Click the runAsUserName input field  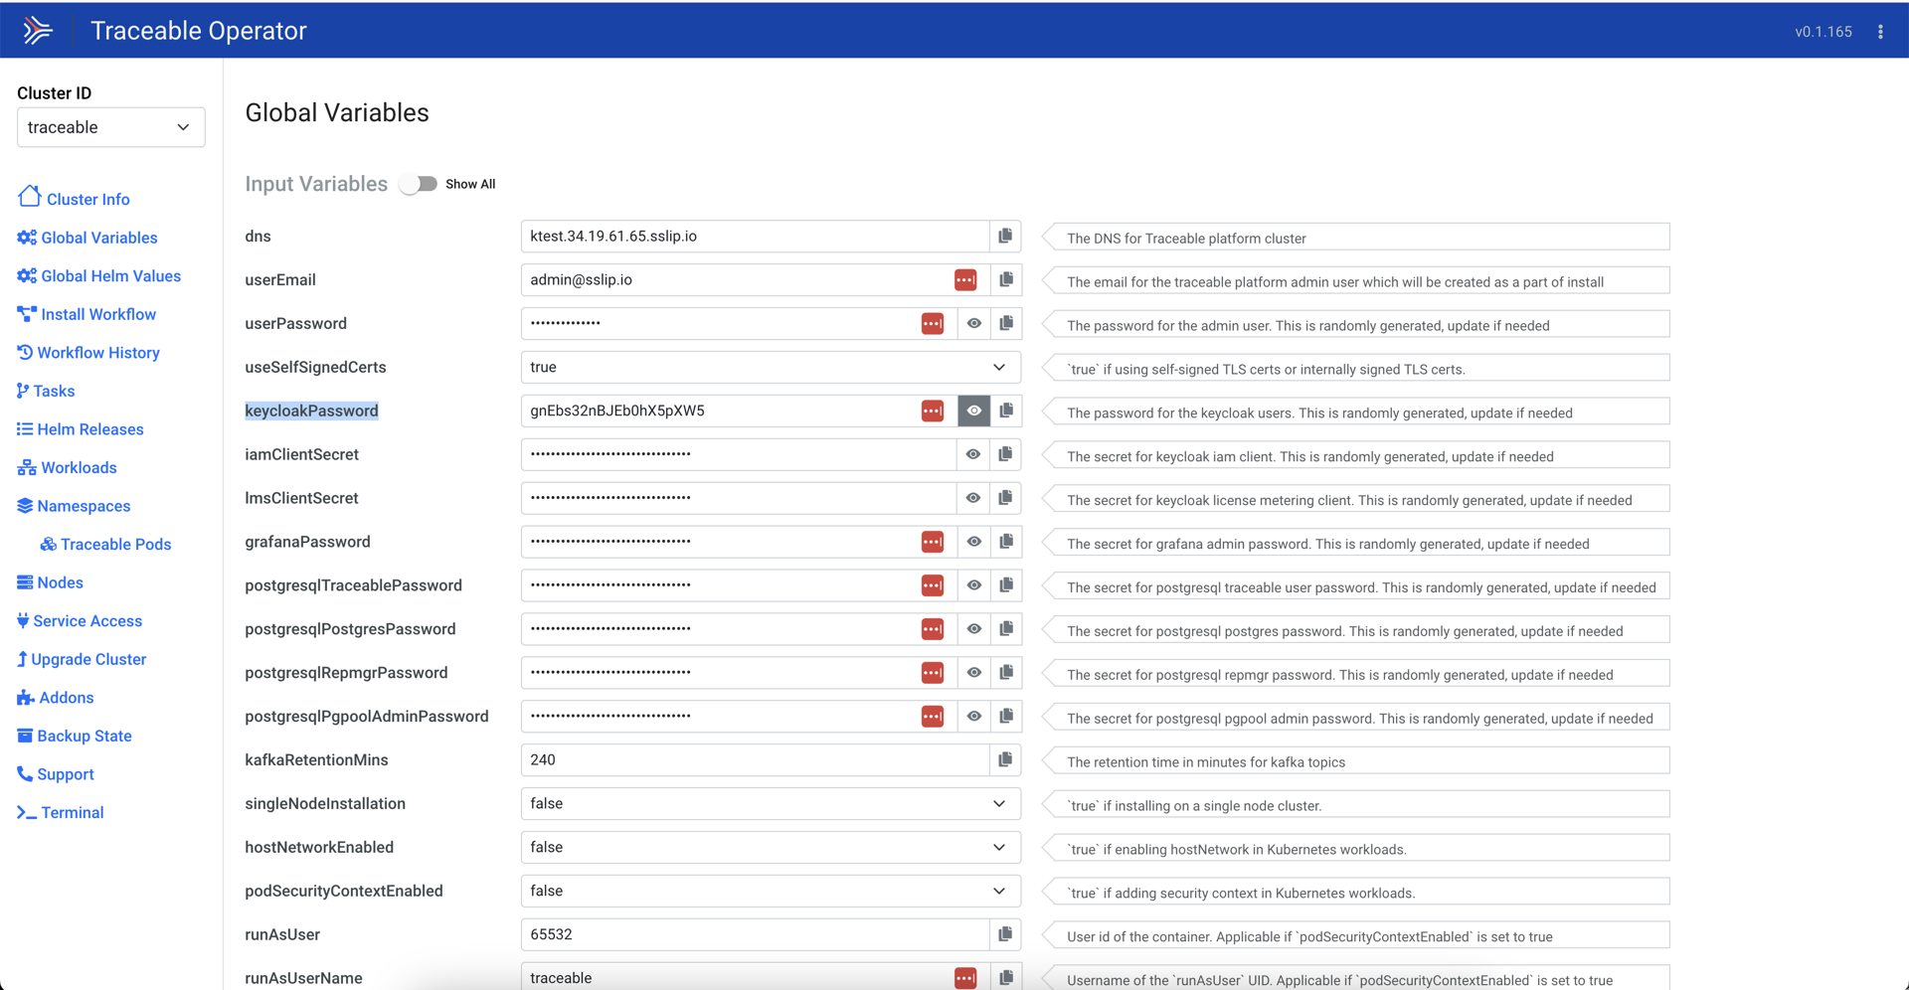[x=736, y=977]
